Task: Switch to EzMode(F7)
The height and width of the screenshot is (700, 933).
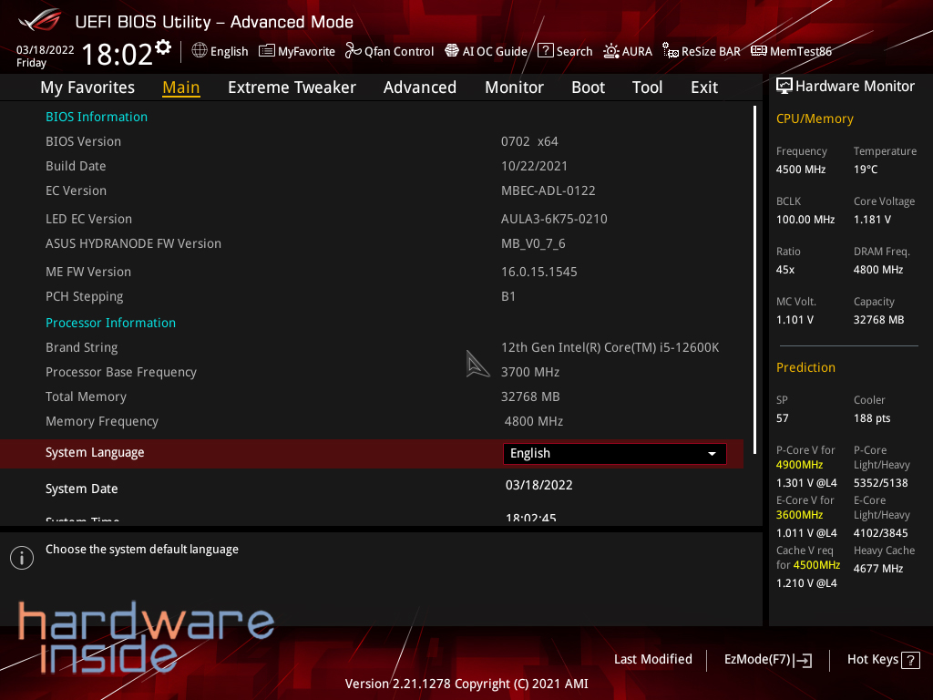Action: click(x=767, y=659)
